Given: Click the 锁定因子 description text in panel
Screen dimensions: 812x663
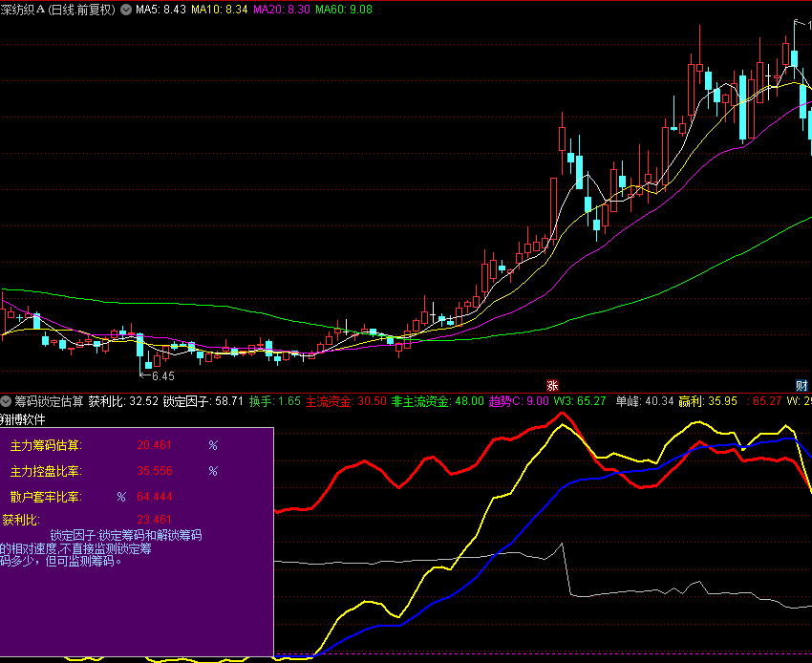Looking at the screenshot, I should click(101, 548).
